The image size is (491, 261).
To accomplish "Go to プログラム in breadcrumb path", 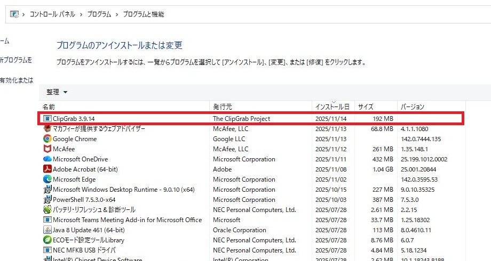I will 98,14.
